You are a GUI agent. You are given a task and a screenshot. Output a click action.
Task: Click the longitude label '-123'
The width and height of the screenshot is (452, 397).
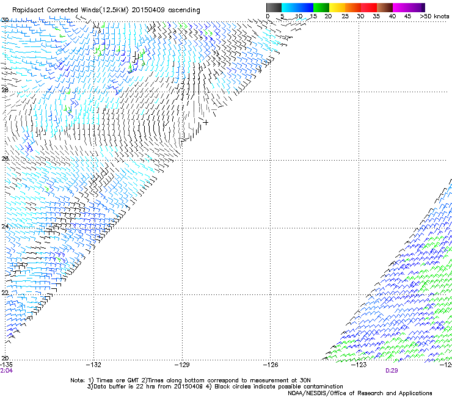click(359, 365)
